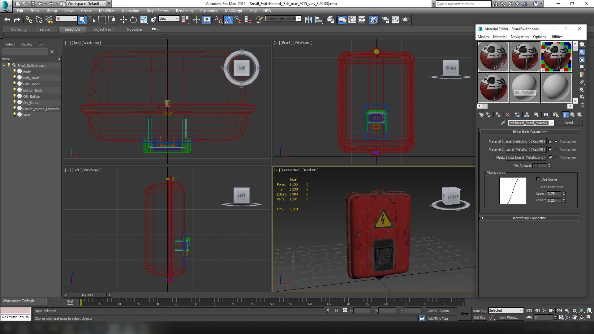Image resolution: width=594 pixels, height=334 pixels.
Task: Select the Move transform tool
Action: coord(123,20)
